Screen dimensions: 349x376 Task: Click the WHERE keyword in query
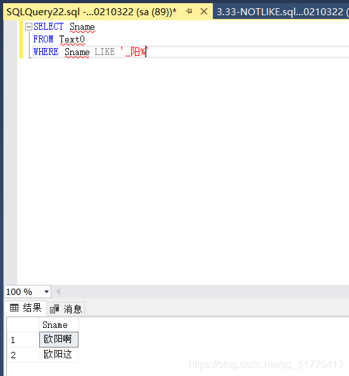click(x=46, y=52)
